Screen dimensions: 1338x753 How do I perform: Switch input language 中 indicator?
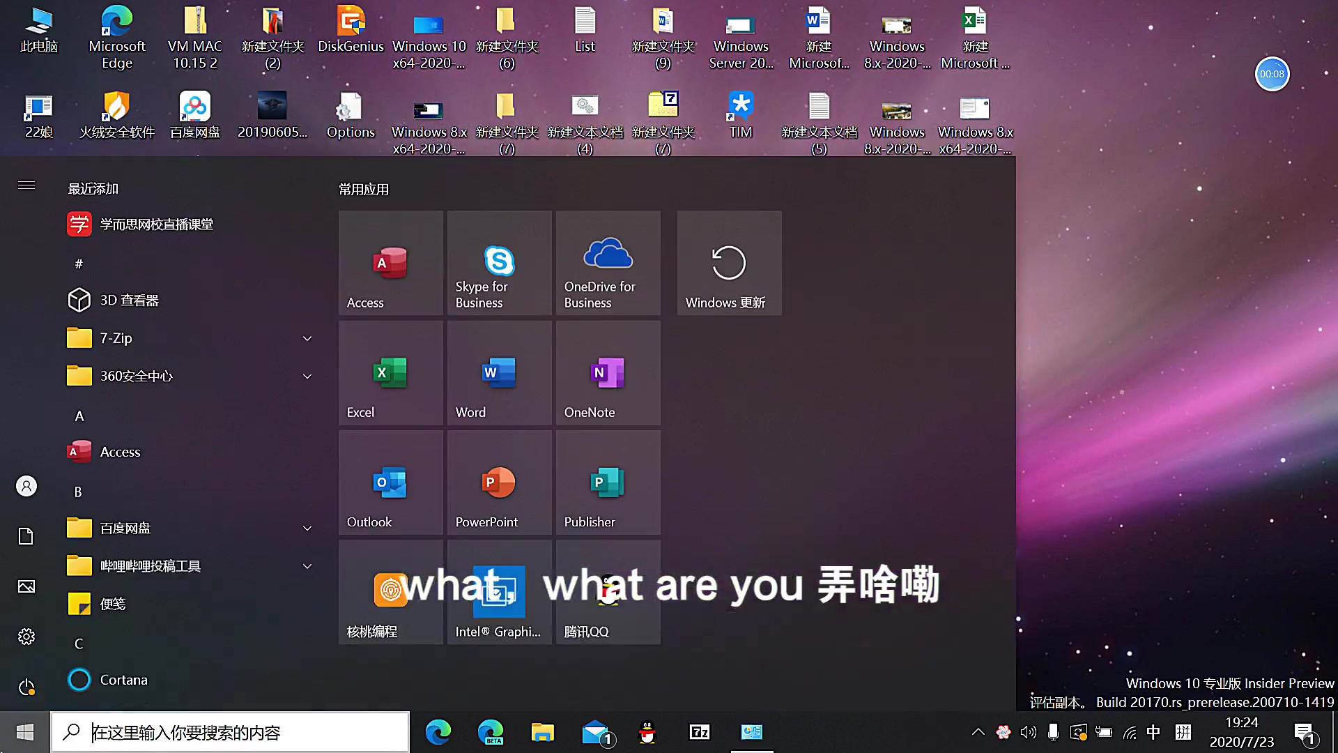1153,732
